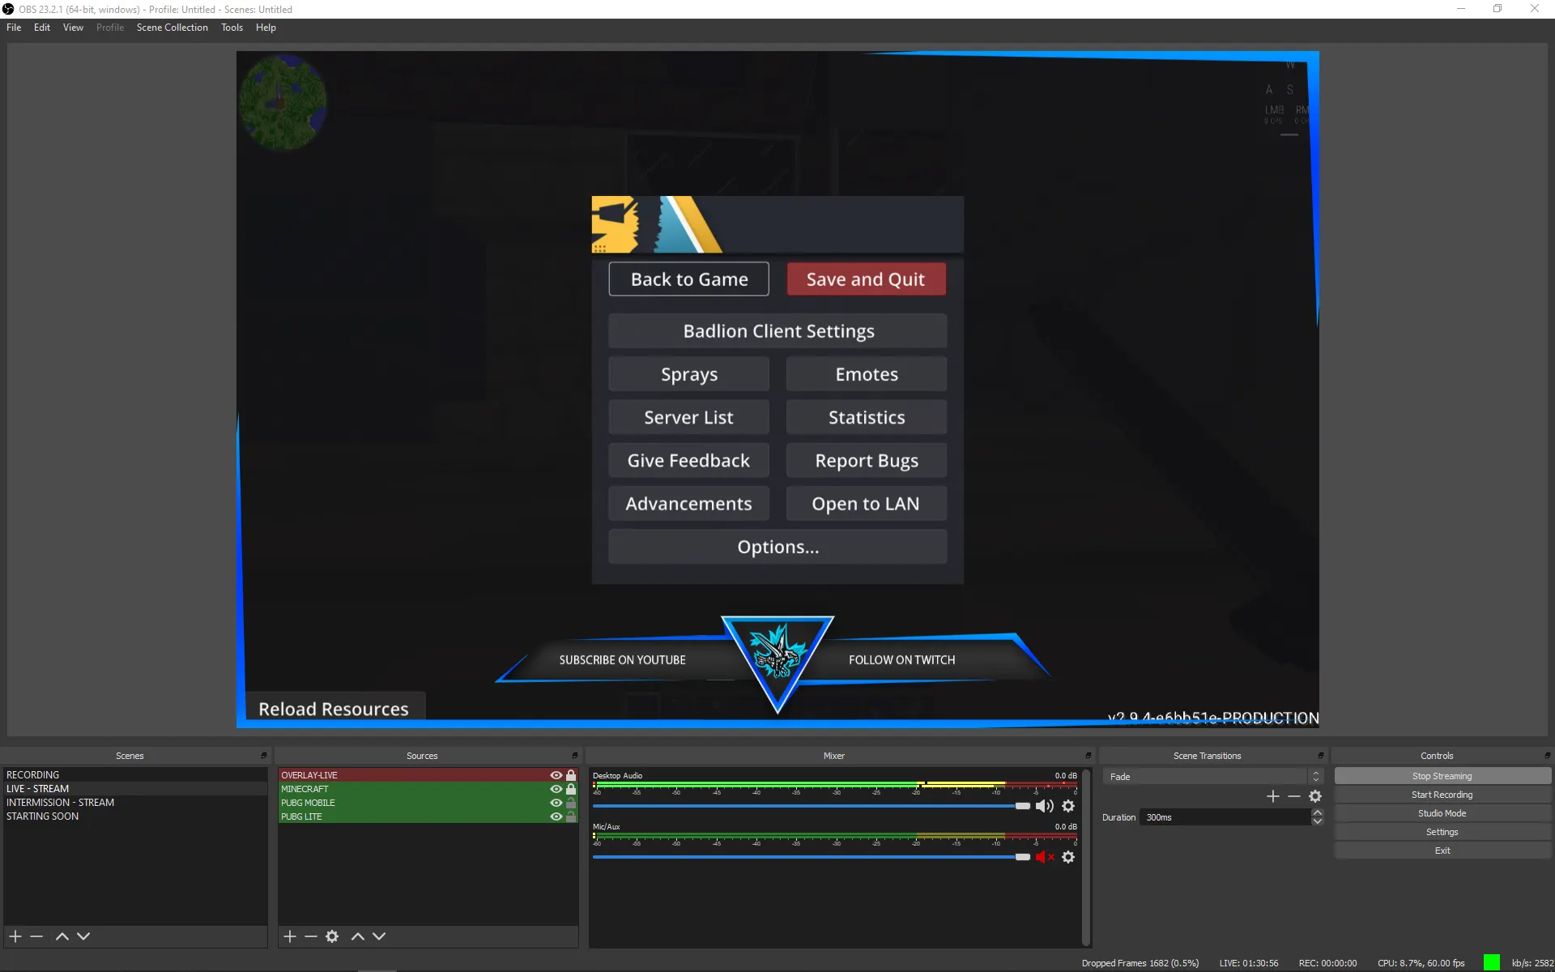Toggle the lock on the PUBG MOBILE source
Image resolution: width=1555 pixels, height=972 pixels.
coord(571,803)
